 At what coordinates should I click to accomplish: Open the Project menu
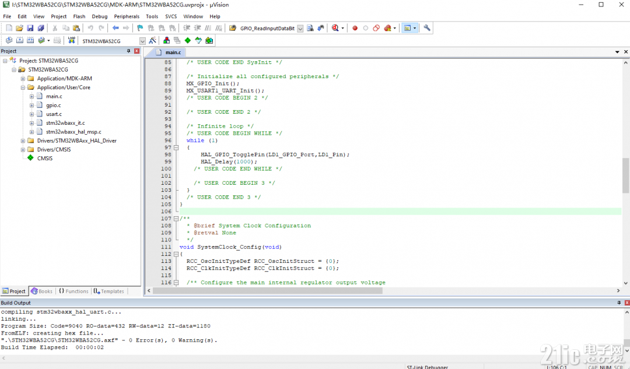59,16
